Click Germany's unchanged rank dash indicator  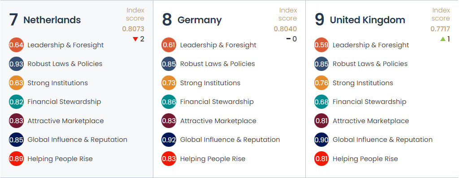(x=288, y=39)
